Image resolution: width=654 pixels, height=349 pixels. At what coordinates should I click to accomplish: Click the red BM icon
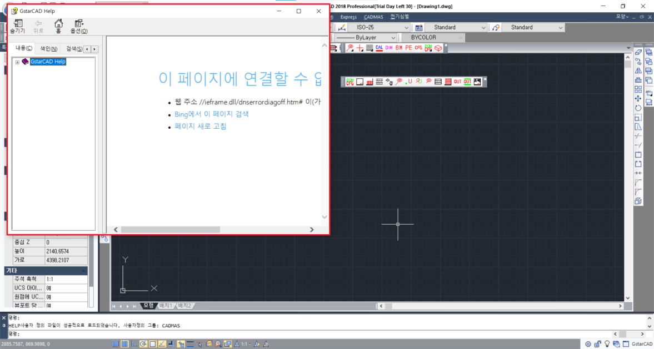click(399, 48)
